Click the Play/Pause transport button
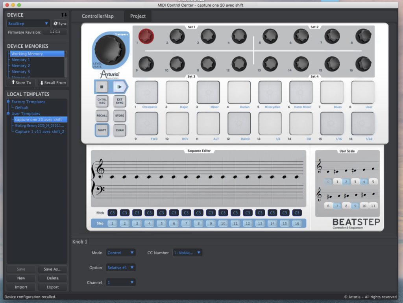The width and height of the screenshot is (403, 303). coord(120,87)
